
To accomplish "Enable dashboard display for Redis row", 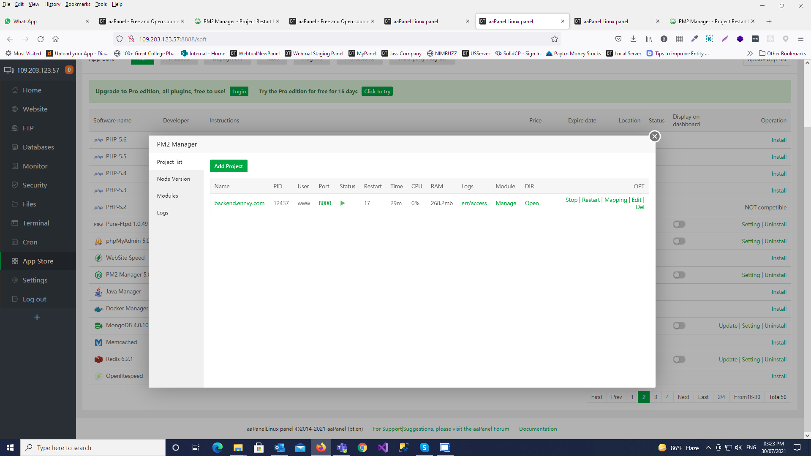I will (679, 359).
